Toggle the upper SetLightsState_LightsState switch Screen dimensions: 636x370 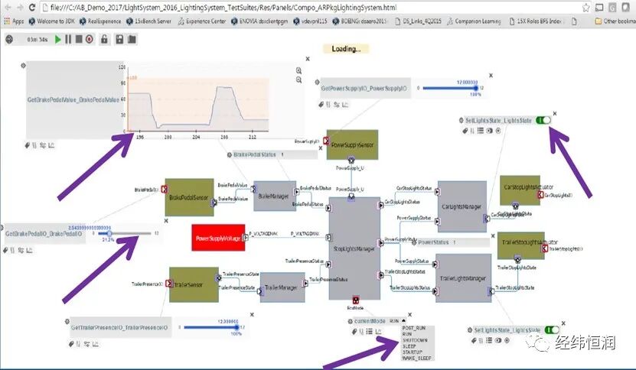click(x=543, y=120)
